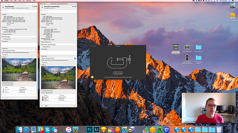Viewport: 238px width, 133px height.
Task: Click the Mountains.jpg name field
Action: (19, 37)
